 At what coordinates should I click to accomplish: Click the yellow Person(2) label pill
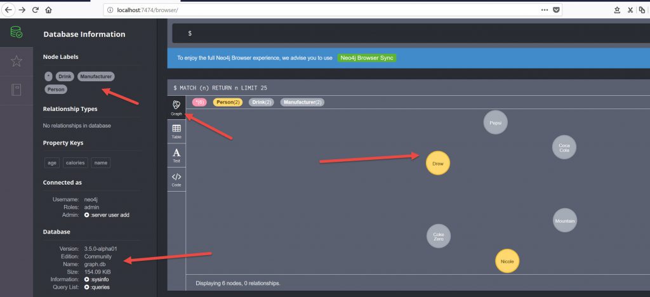[x=228, y=102]
